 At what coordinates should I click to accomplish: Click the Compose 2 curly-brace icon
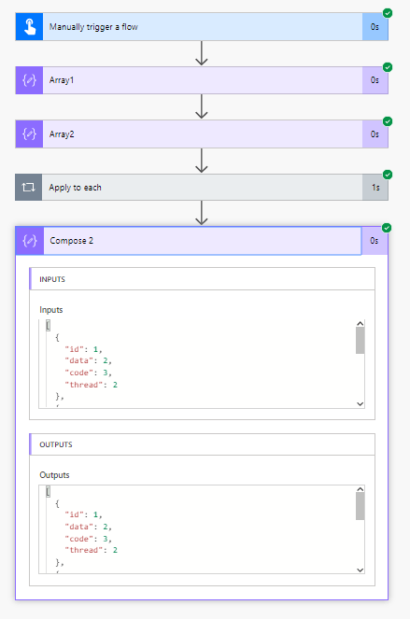[x=30, y=241]
